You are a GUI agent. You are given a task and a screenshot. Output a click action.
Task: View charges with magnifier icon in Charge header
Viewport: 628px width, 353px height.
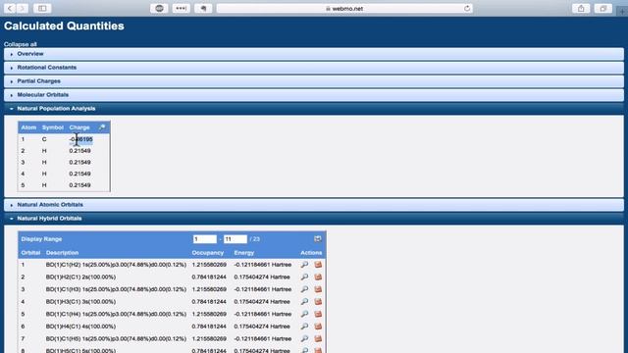click(102, 127)
